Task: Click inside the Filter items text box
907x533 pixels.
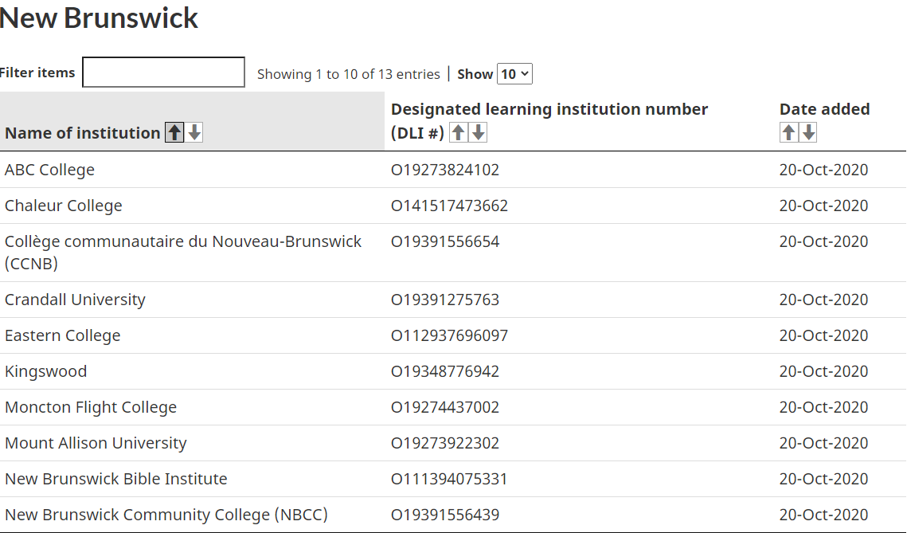Action: [x=164, y=73]
